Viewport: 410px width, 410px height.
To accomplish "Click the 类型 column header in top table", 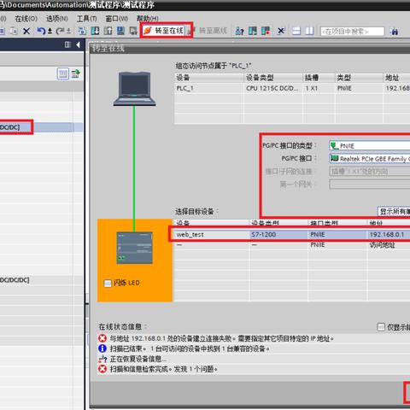I will [x=360, y=78].
